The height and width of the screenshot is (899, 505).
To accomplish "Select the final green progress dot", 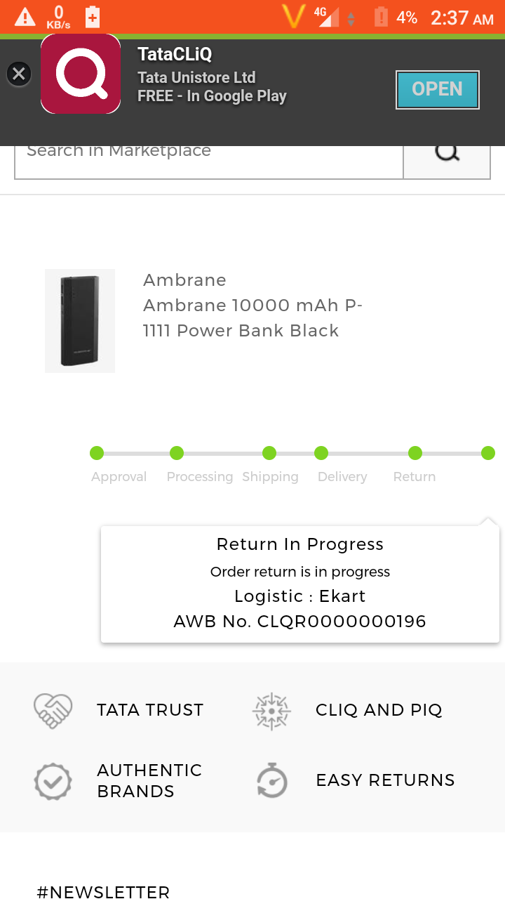I will [x=488, y=453].
